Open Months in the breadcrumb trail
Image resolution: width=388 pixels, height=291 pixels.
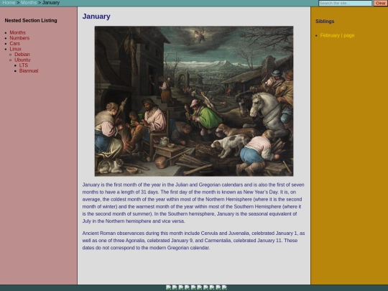click(29, 3)
